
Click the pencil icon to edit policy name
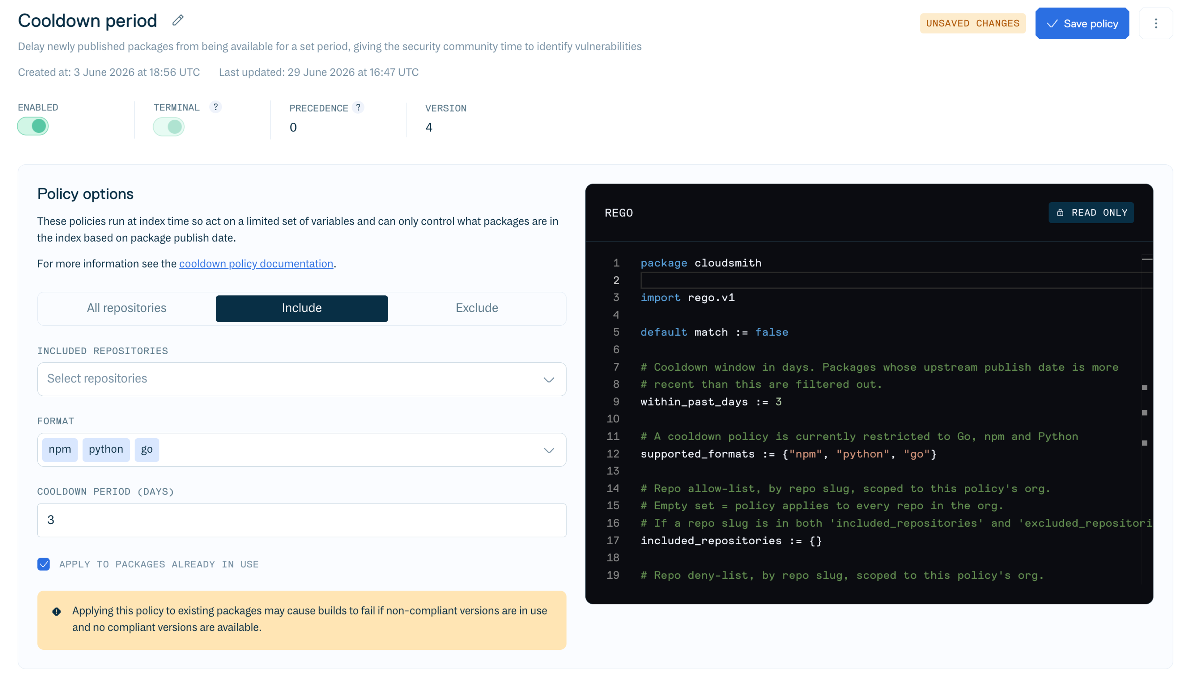(x=178, y=20)
